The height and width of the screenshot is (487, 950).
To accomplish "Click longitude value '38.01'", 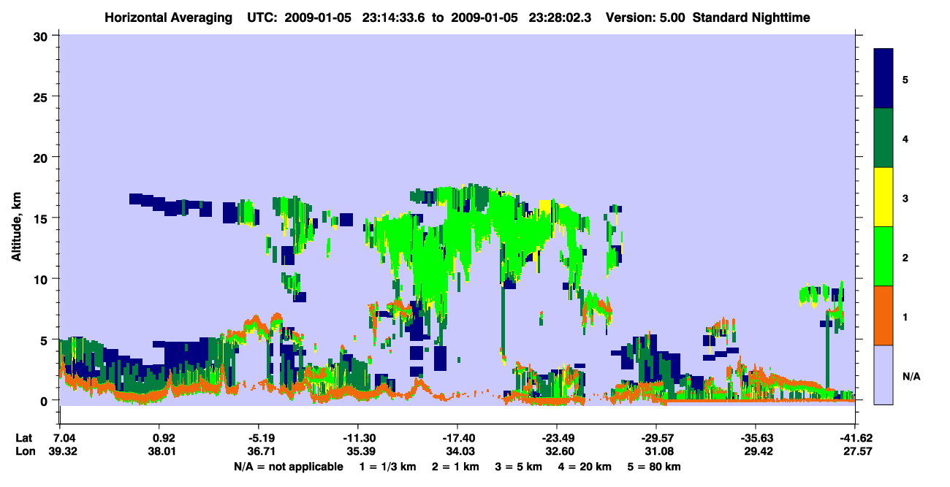I will click(x=164, y=452).
